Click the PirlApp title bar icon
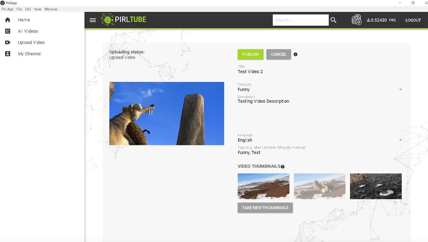428x242 pixels. coord(3,3)
